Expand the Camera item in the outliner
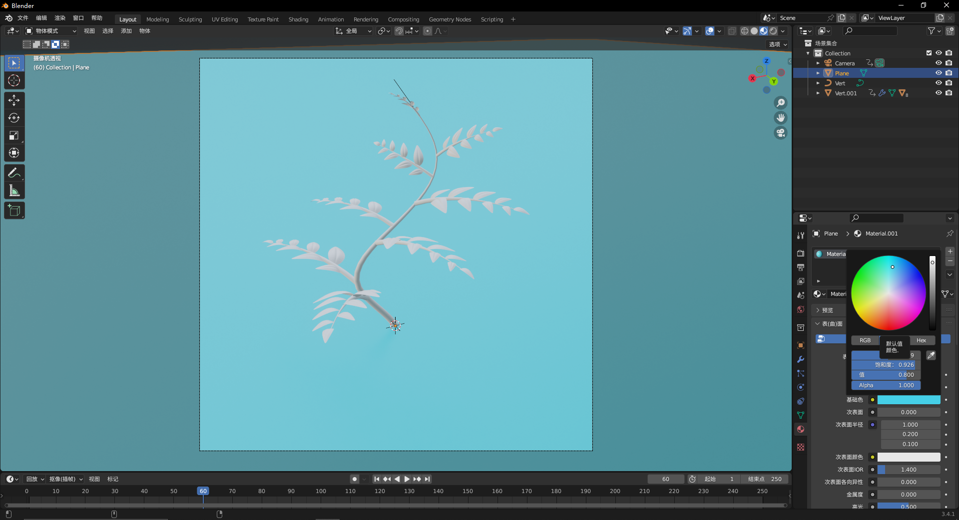 pos(818,63)
